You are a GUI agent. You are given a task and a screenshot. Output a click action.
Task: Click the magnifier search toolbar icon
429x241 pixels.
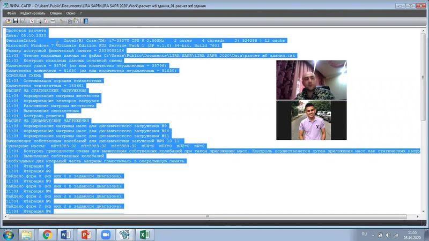[39, 20]
